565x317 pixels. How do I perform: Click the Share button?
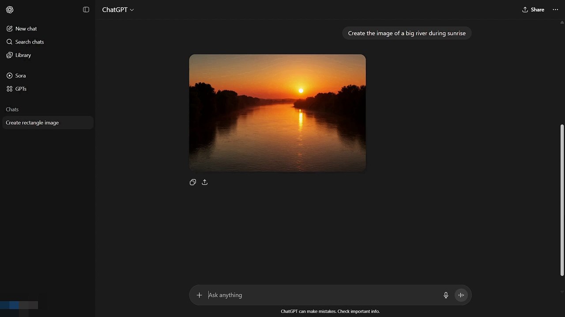point(533,10)
